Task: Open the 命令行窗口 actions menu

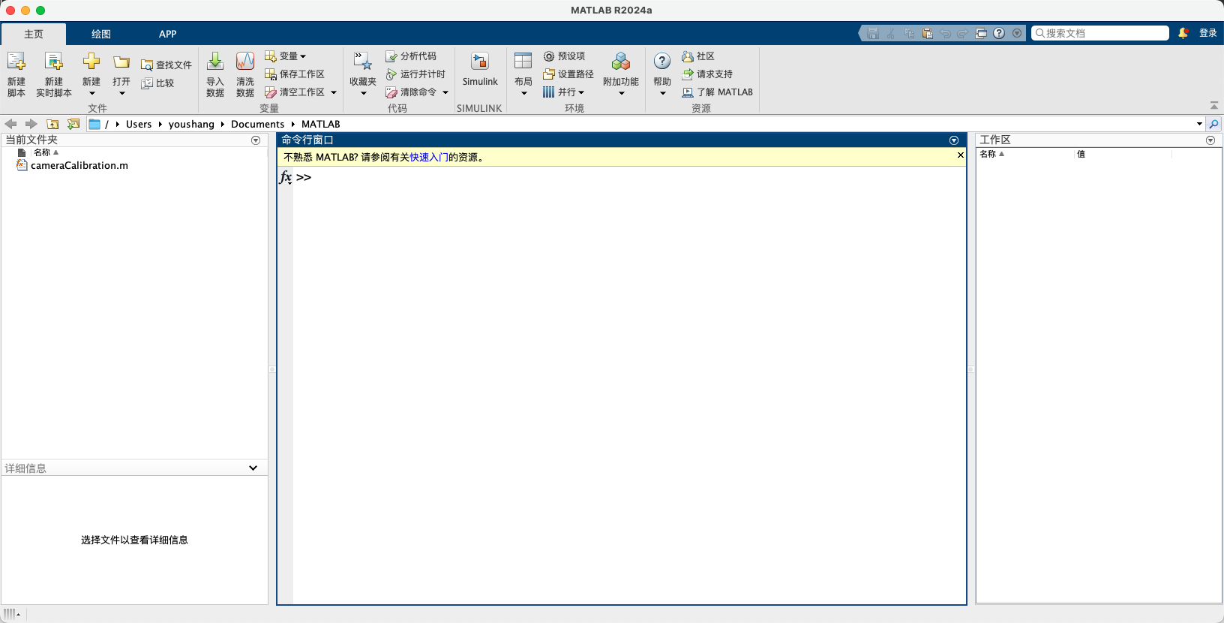Action: pos(954,140)
